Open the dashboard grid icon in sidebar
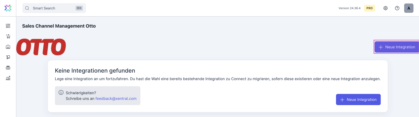Screen dimensions: 419x117 pyautogui.click(x=8, y=26)
